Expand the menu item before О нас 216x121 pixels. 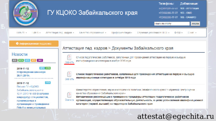(179, 33)
